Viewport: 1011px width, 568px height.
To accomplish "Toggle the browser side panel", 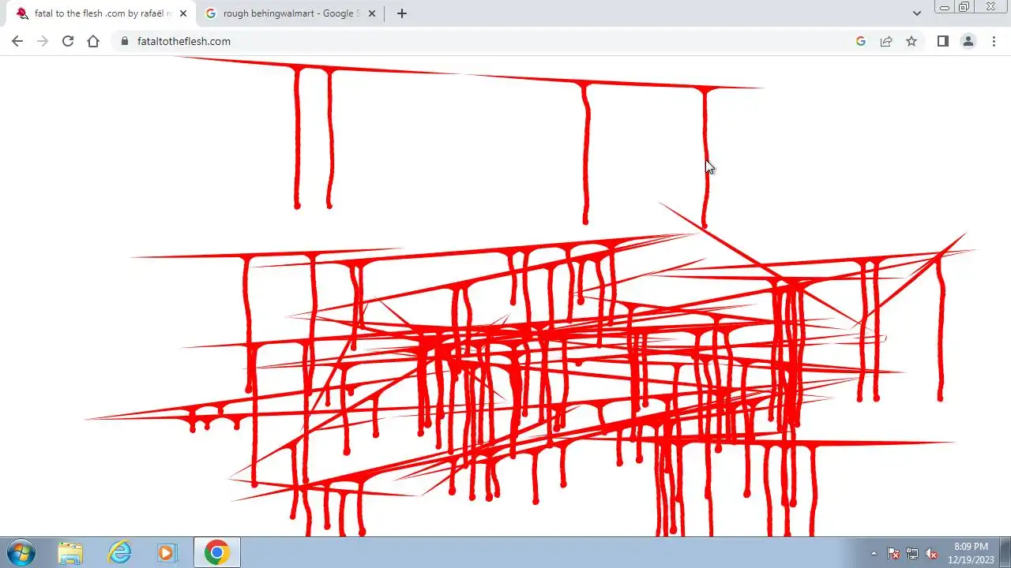I will click(942, 41).
